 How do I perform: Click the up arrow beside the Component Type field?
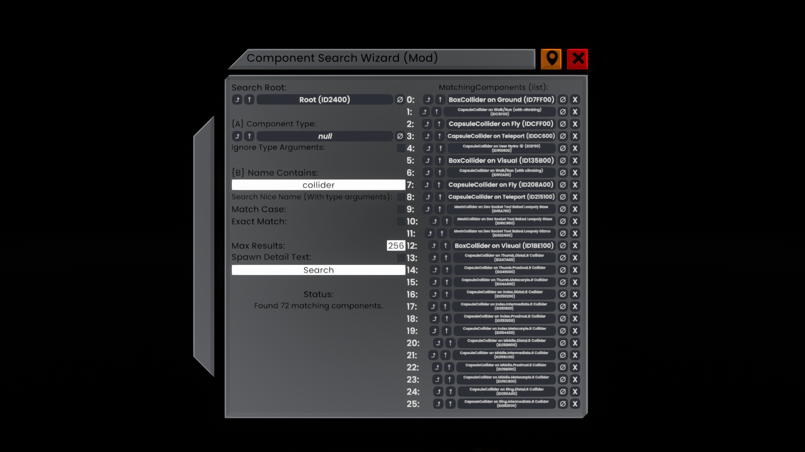pos(249,136)
